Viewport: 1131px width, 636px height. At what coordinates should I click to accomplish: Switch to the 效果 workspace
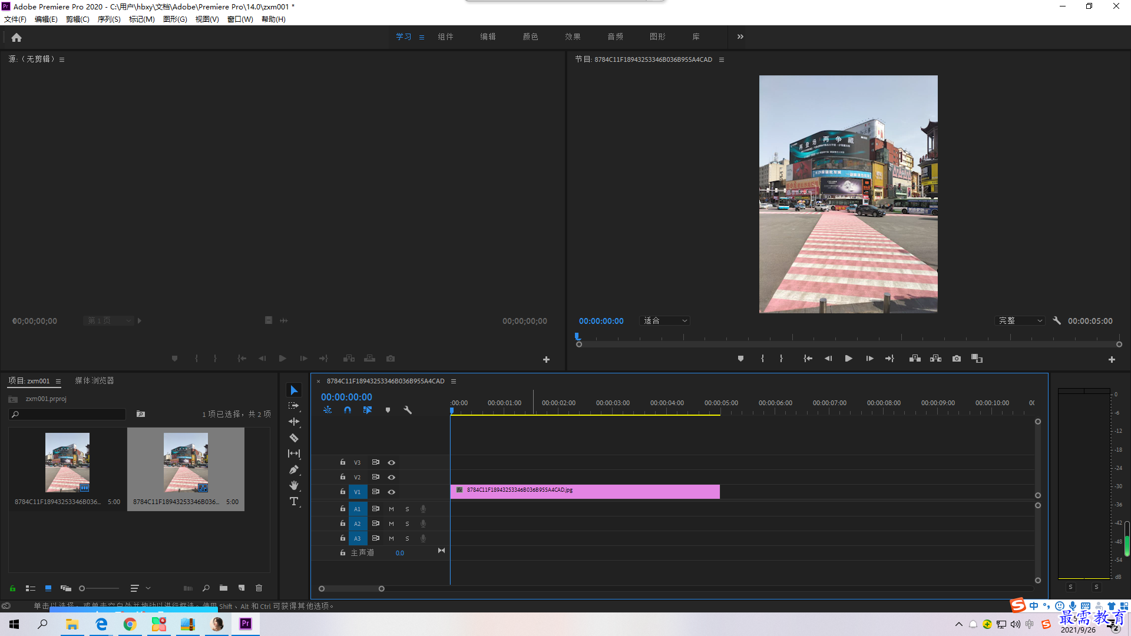coord(573,37)
